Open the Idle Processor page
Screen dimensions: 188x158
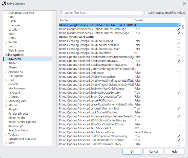(17, 89)
